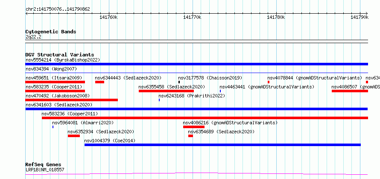This screenshot has width=380, height=179.
Task: Select the blue bar for nsv5554214
Action: (197, 64)
